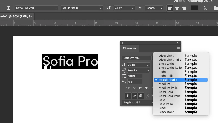
Task: Click the horizontal ruler at mark 12
Action: pyautogui.click(x=96, y=23)
